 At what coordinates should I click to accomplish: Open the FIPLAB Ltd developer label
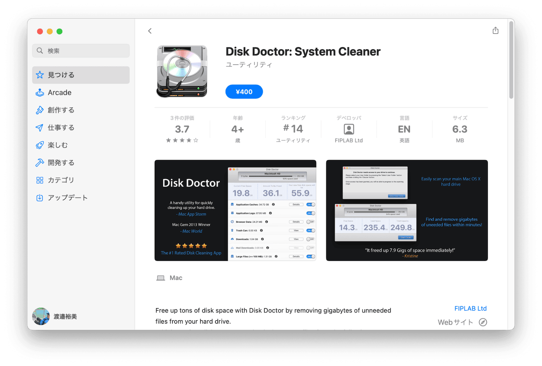[349, 140]
